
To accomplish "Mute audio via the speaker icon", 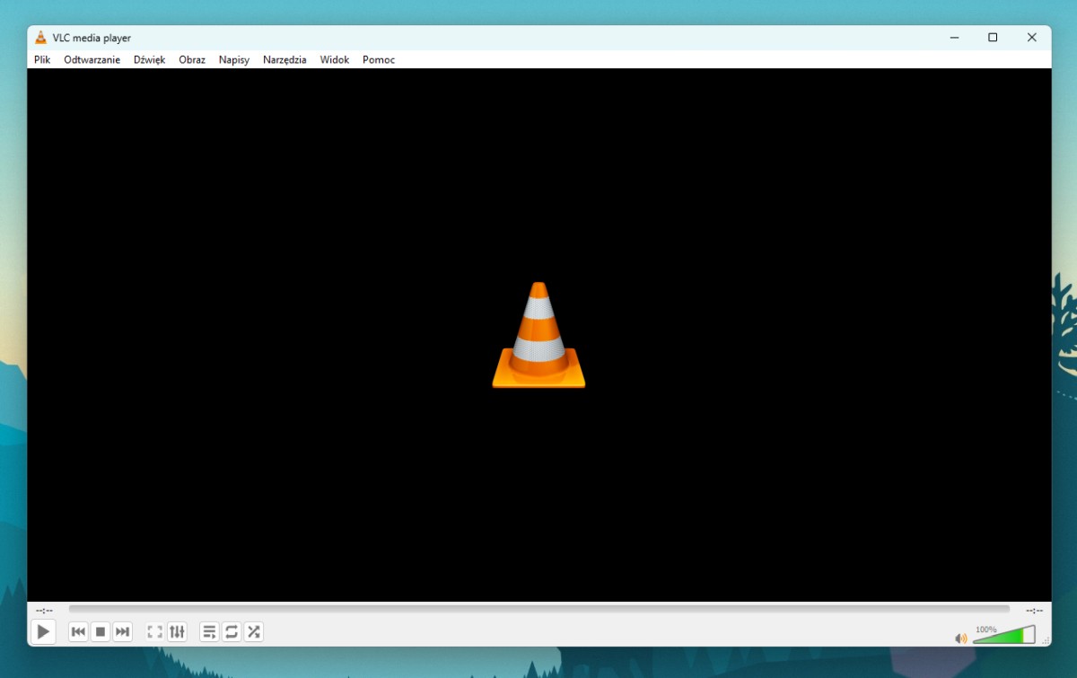I will (x=959, y=638).
